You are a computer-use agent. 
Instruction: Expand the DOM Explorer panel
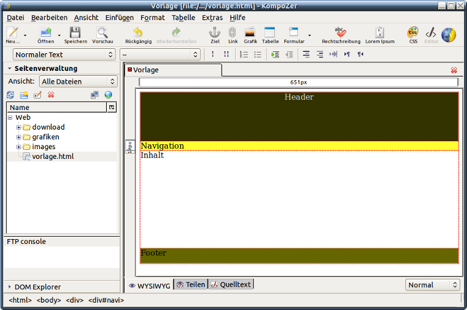(x=10, y=287)
